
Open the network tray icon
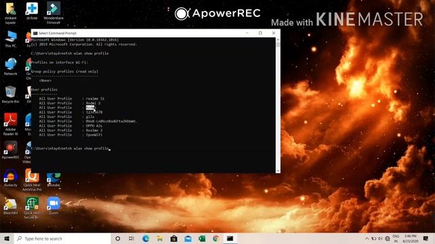coord(387,239)
